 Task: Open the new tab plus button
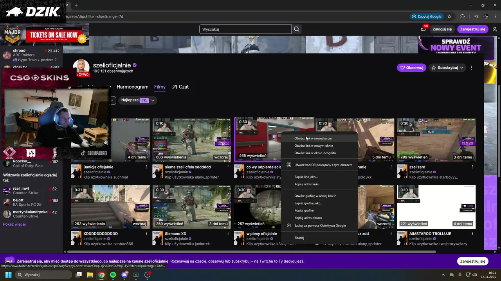(x=76, y=5)
